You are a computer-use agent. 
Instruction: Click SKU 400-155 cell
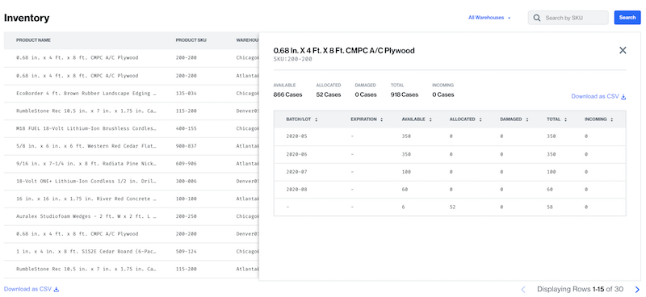pos(187,128)
